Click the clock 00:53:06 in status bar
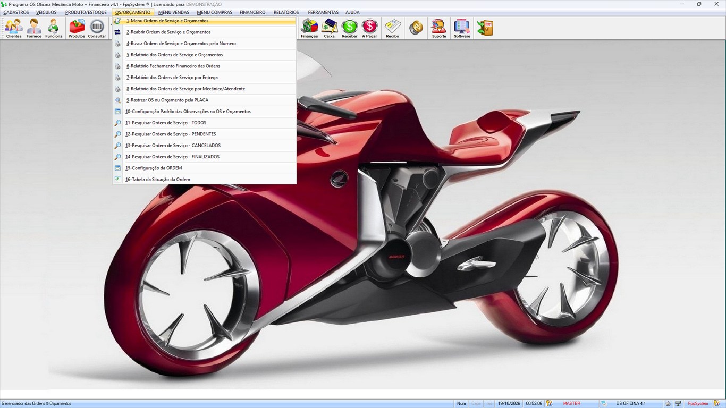The image size is (726, 408). 534,404
